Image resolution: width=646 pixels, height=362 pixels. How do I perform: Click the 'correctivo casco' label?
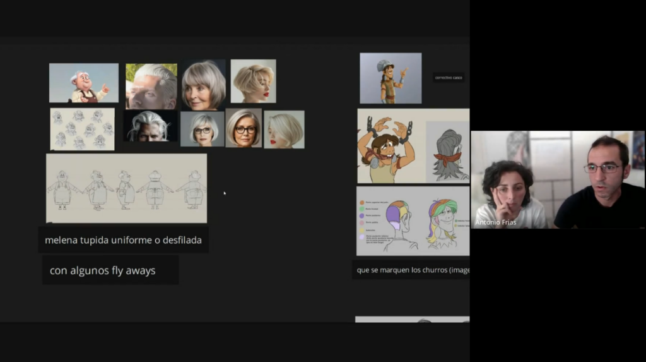coord(449,78)
